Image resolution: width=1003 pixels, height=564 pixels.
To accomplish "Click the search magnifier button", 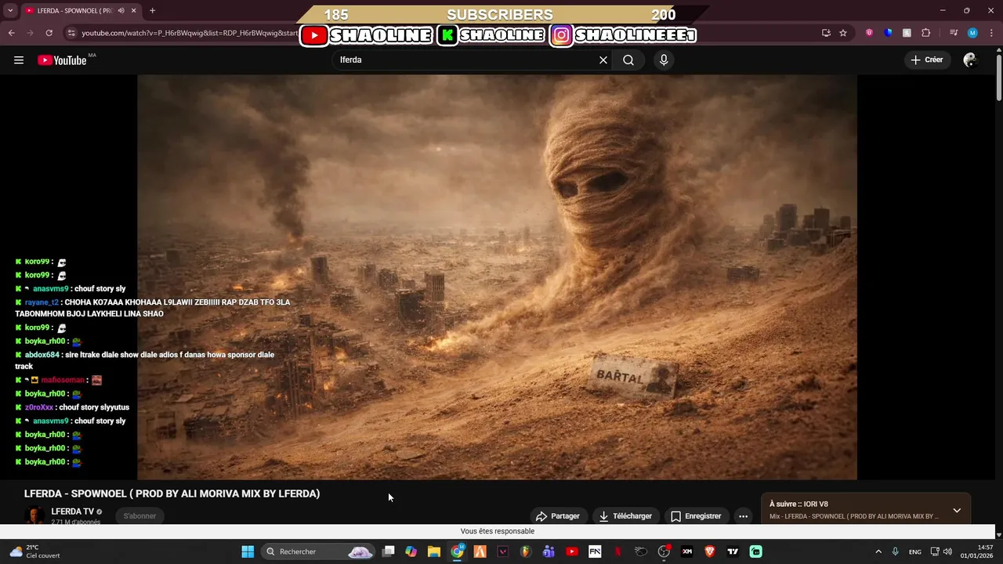I will (628, 60).
